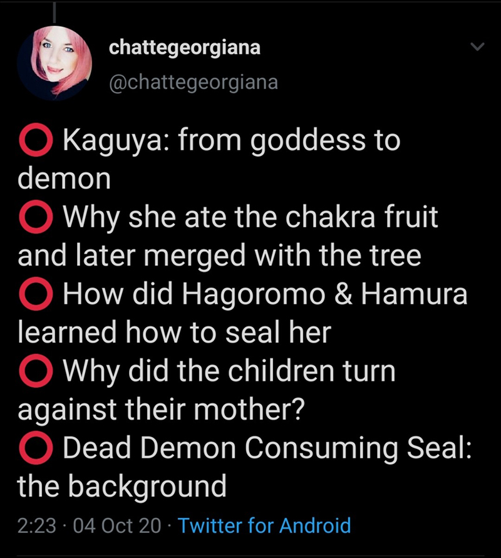
Task: Click the red circle before 'Dead Demon'
Action: (x=35, y=447)
